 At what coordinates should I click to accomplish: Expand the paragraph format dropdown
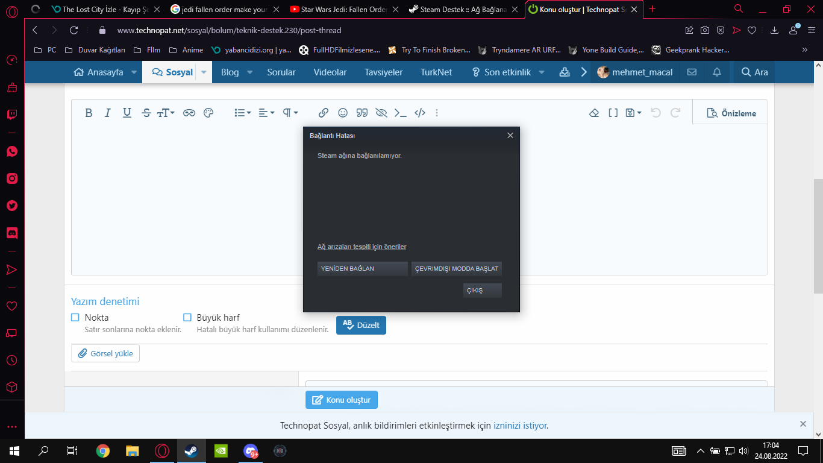290,113
